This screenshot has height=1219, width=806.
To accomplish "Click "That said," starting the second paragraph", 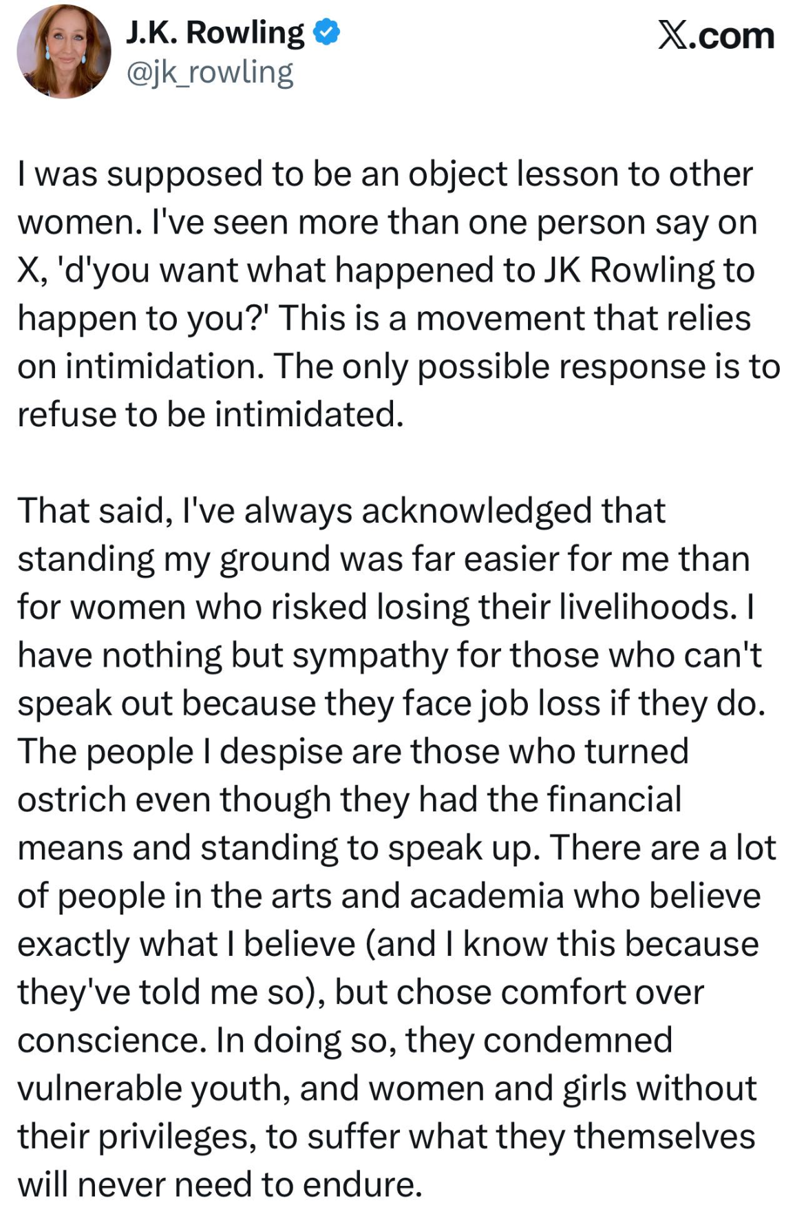I will click(x=95, y=511).
